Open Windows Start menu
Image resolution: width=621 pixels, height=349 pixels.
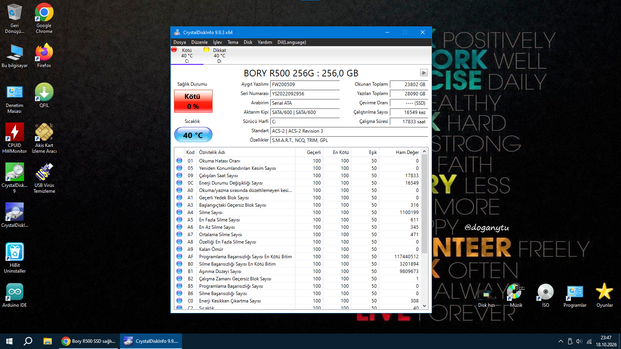[9, 341]
